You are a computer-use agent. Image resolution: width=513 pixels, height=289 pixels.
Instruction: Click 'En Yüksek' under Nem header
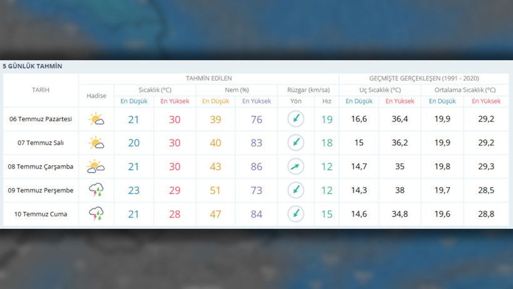256,101
